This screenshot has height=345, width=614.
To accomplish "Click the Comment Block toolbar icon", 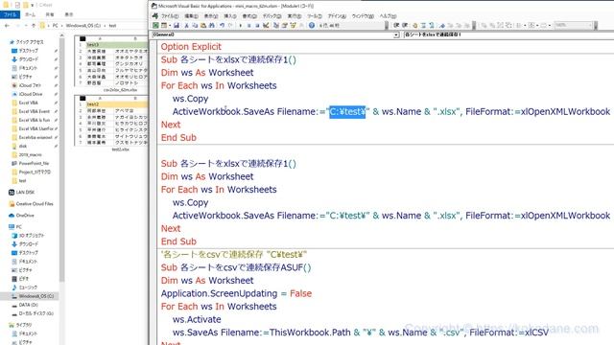I will (x=423, y=25).
